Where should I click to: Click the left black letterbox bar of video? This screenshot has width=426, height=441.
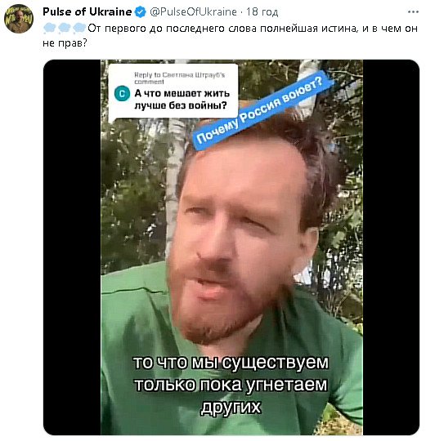point(72,247)
